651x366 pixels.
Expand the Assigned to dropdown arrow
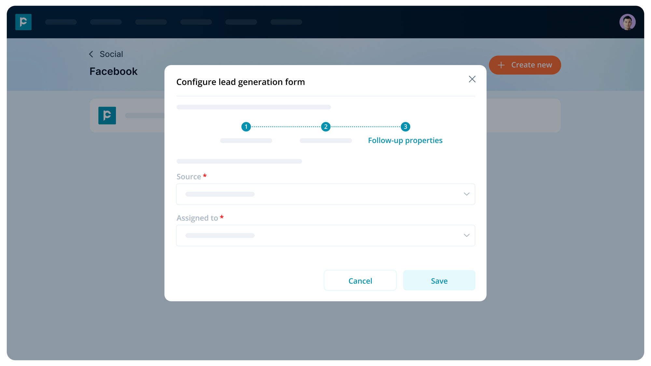click(466, 236)
